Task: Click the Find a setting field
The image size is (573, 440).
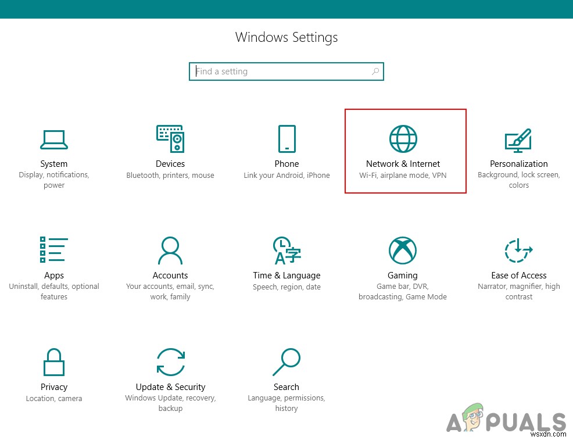Action: [x=286, y=71]
